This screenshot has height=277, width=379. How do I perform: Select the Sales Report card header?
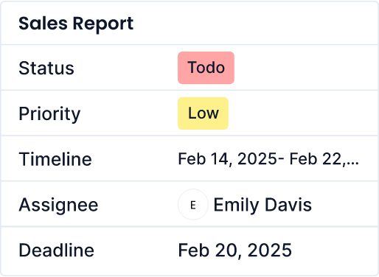[189, 24]
